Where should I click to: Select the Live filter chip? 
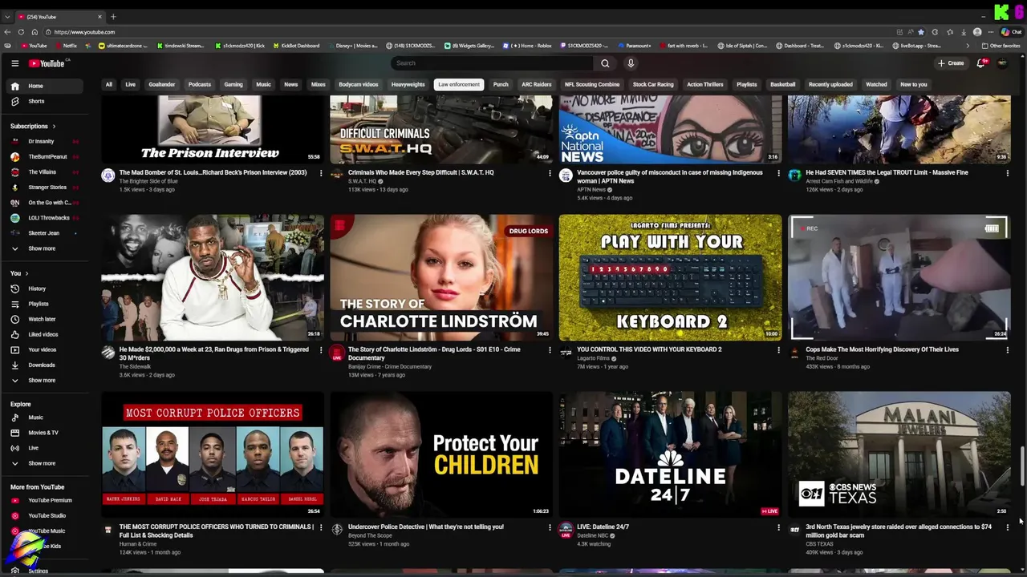pos(130,84)
